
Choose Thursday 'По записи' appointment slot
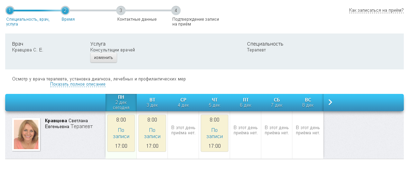pos(215,133)
